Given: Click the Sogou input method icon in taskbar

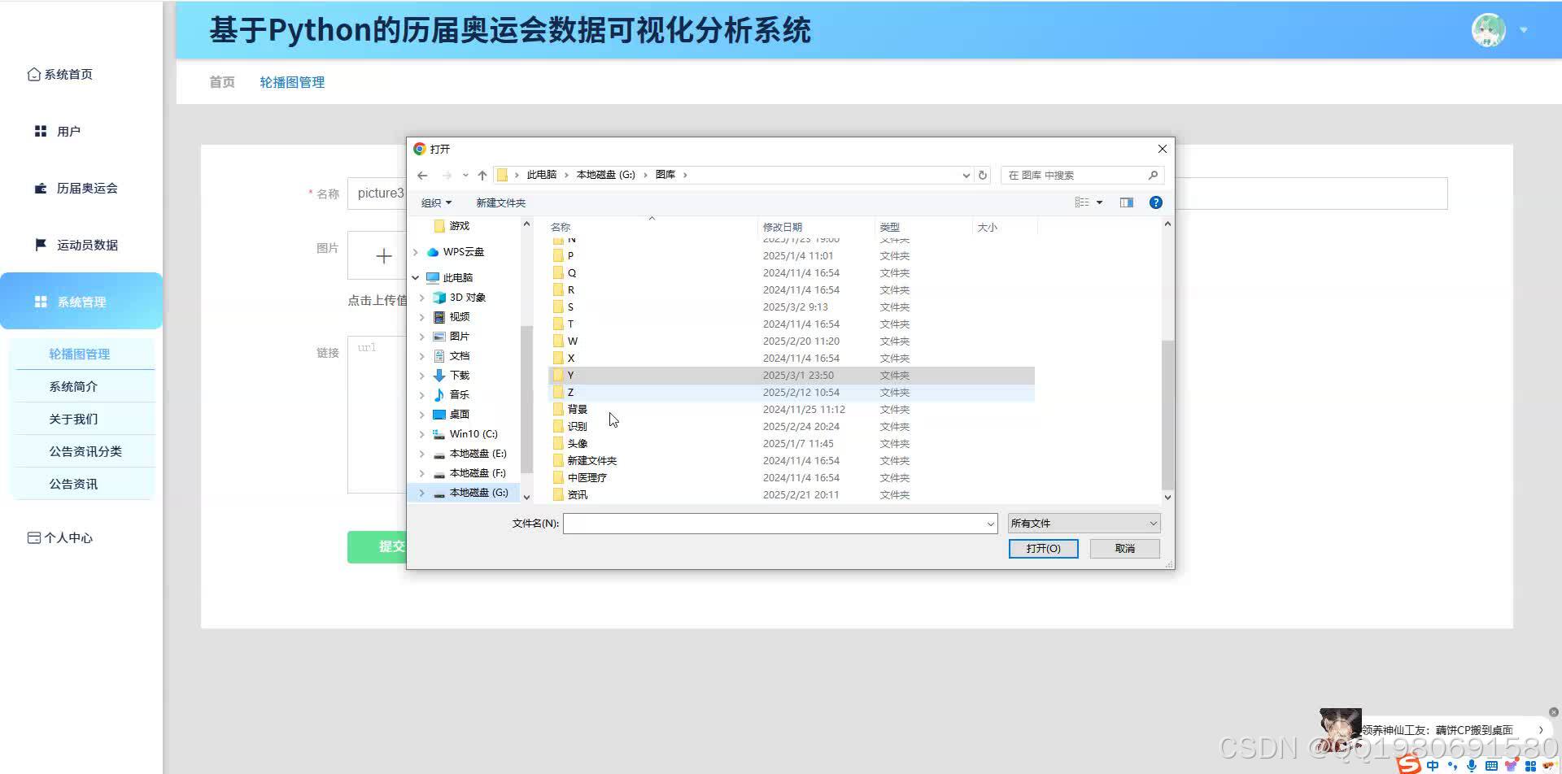Looking at the screenshot, I should tap(1409, 765).
